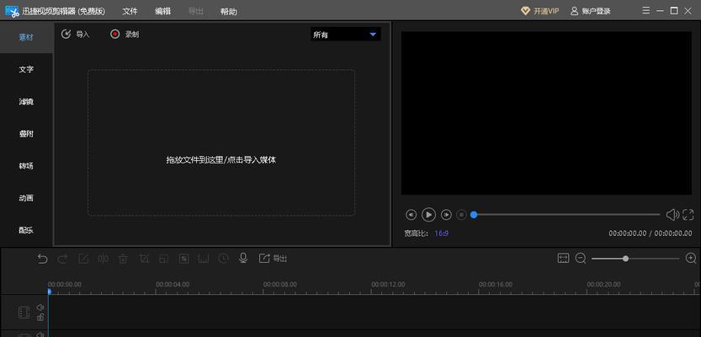The height and width of the screenshot is (337, 701).
Task: Switch to the 动画 animation tab
Action: [x=26, y=198]
